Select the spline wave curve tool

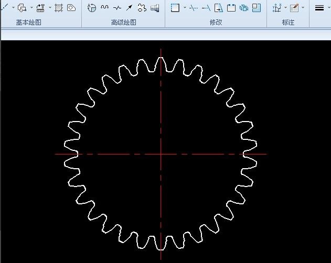(105, 7)
